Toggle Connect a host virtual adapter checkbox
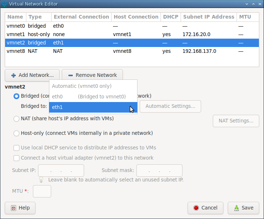This screenshot has height=219, width=264. point(16,158)
